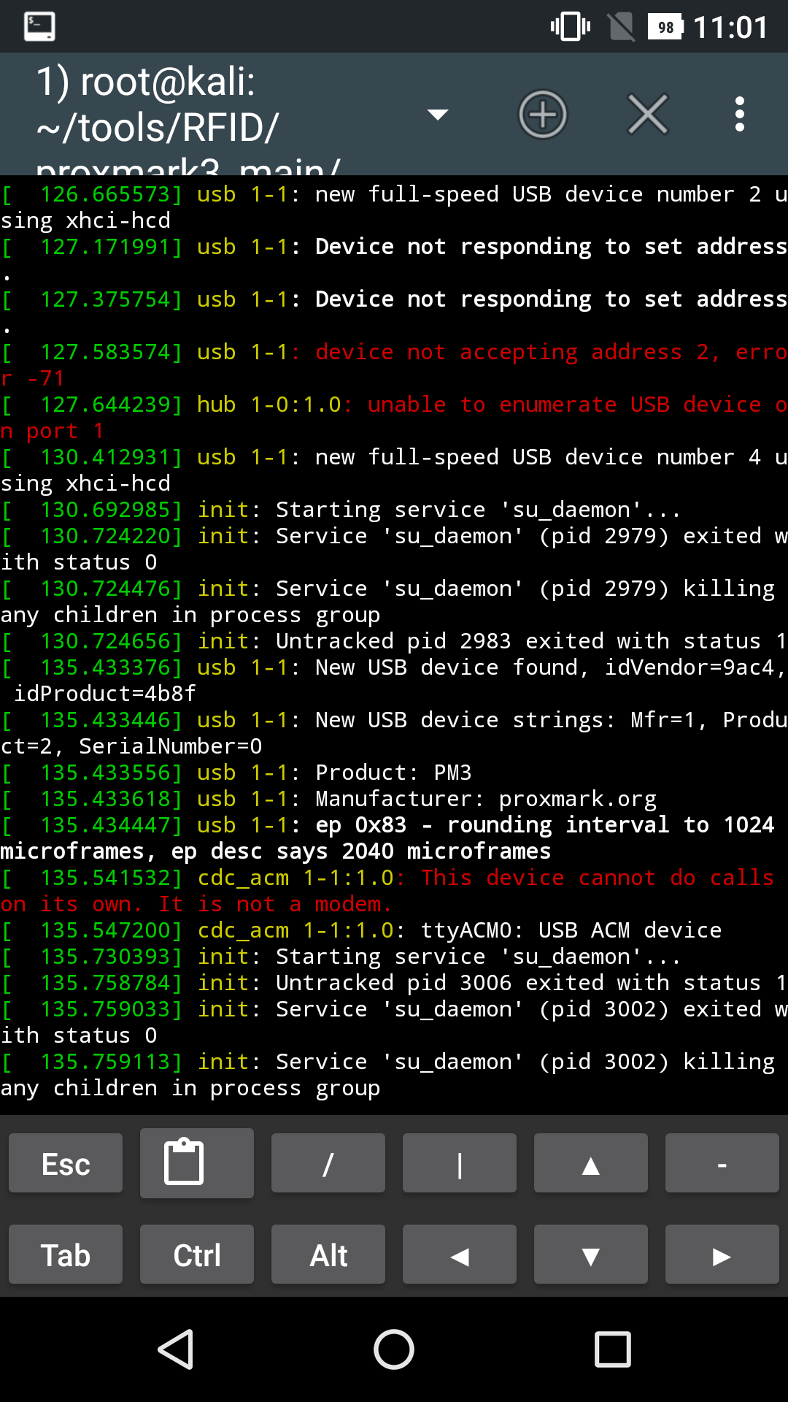Open a new terminal session with the plus icon
This screenshot has width=788, height=1402.
click(543, 114)
